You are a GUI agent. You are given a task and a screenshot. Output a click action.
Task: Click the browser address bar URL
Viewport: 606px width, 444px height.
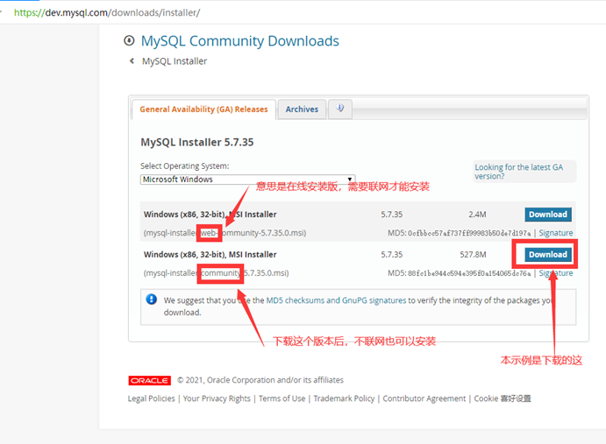pyautogui.click(x=107, y=13)
